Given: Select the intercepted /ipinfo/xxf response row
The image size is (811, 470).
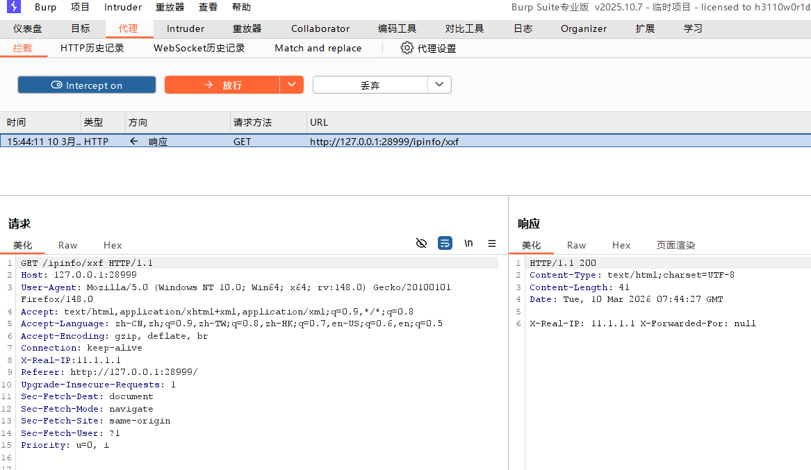Looking at the screenshot, I should point(406,141).
